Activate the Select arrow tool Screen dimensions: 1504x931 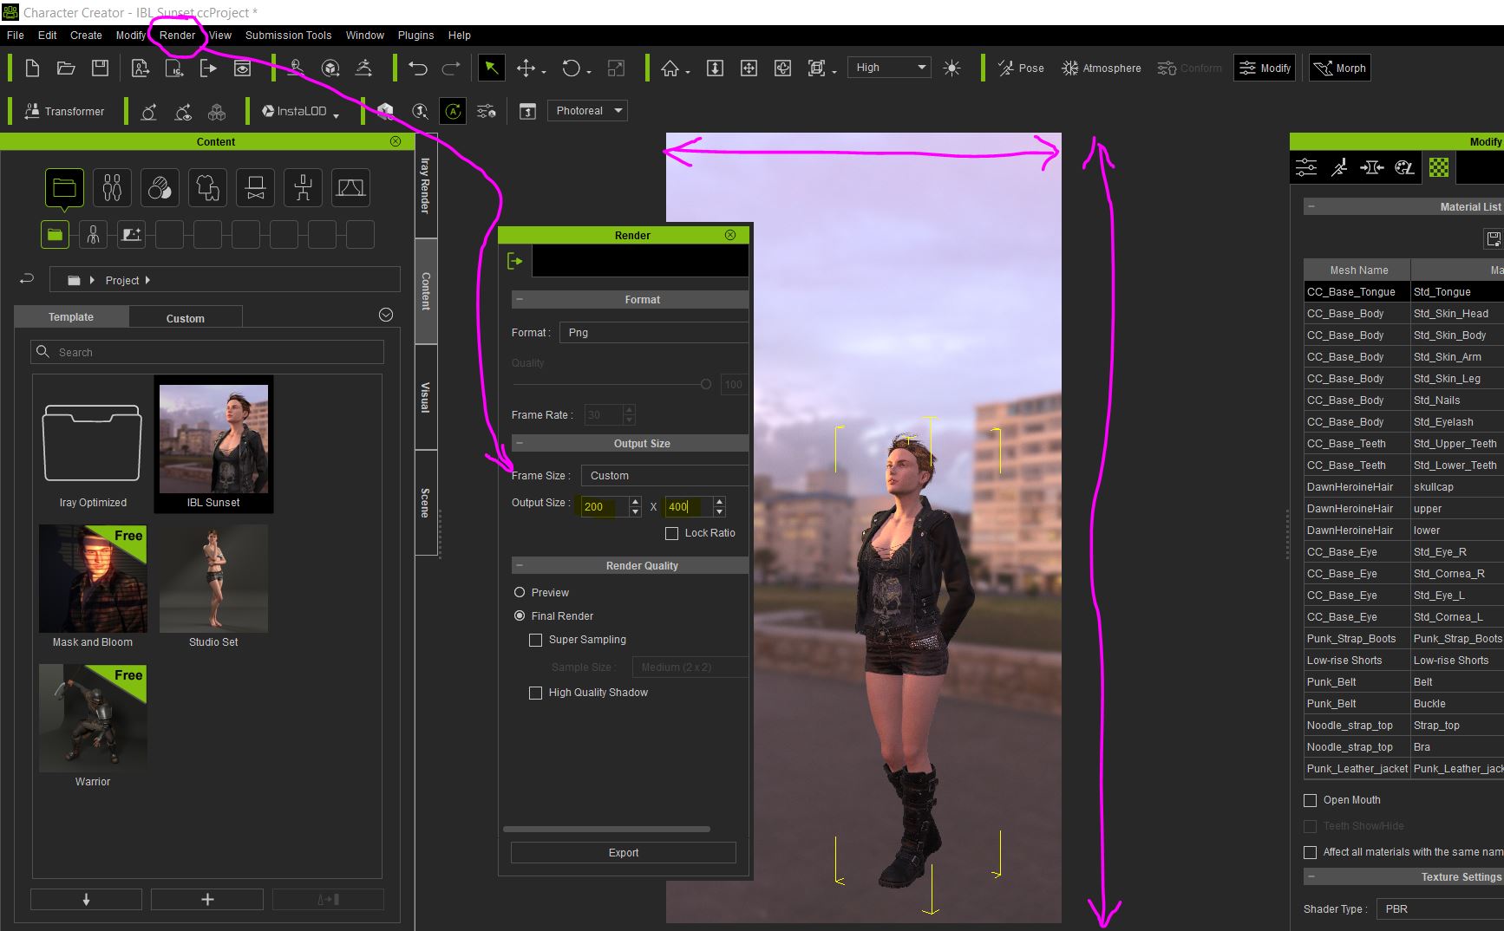tap(491, 68)
